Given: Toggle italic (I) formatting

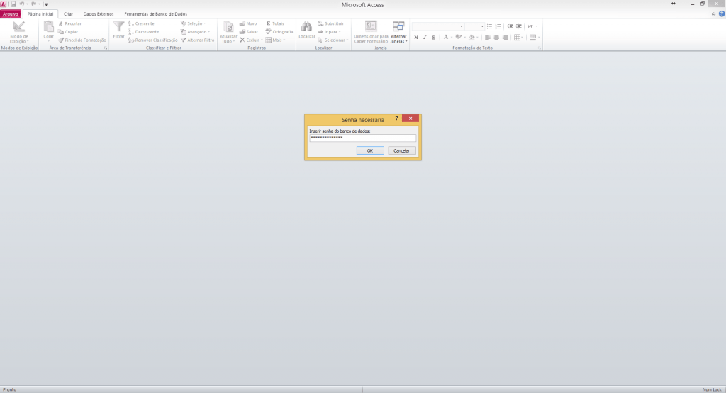Looking at the screenshot, I should pos(425,38).
